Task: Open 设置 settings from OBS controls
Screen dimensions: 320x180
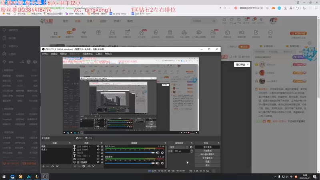Action: click(x=207, y=162)
